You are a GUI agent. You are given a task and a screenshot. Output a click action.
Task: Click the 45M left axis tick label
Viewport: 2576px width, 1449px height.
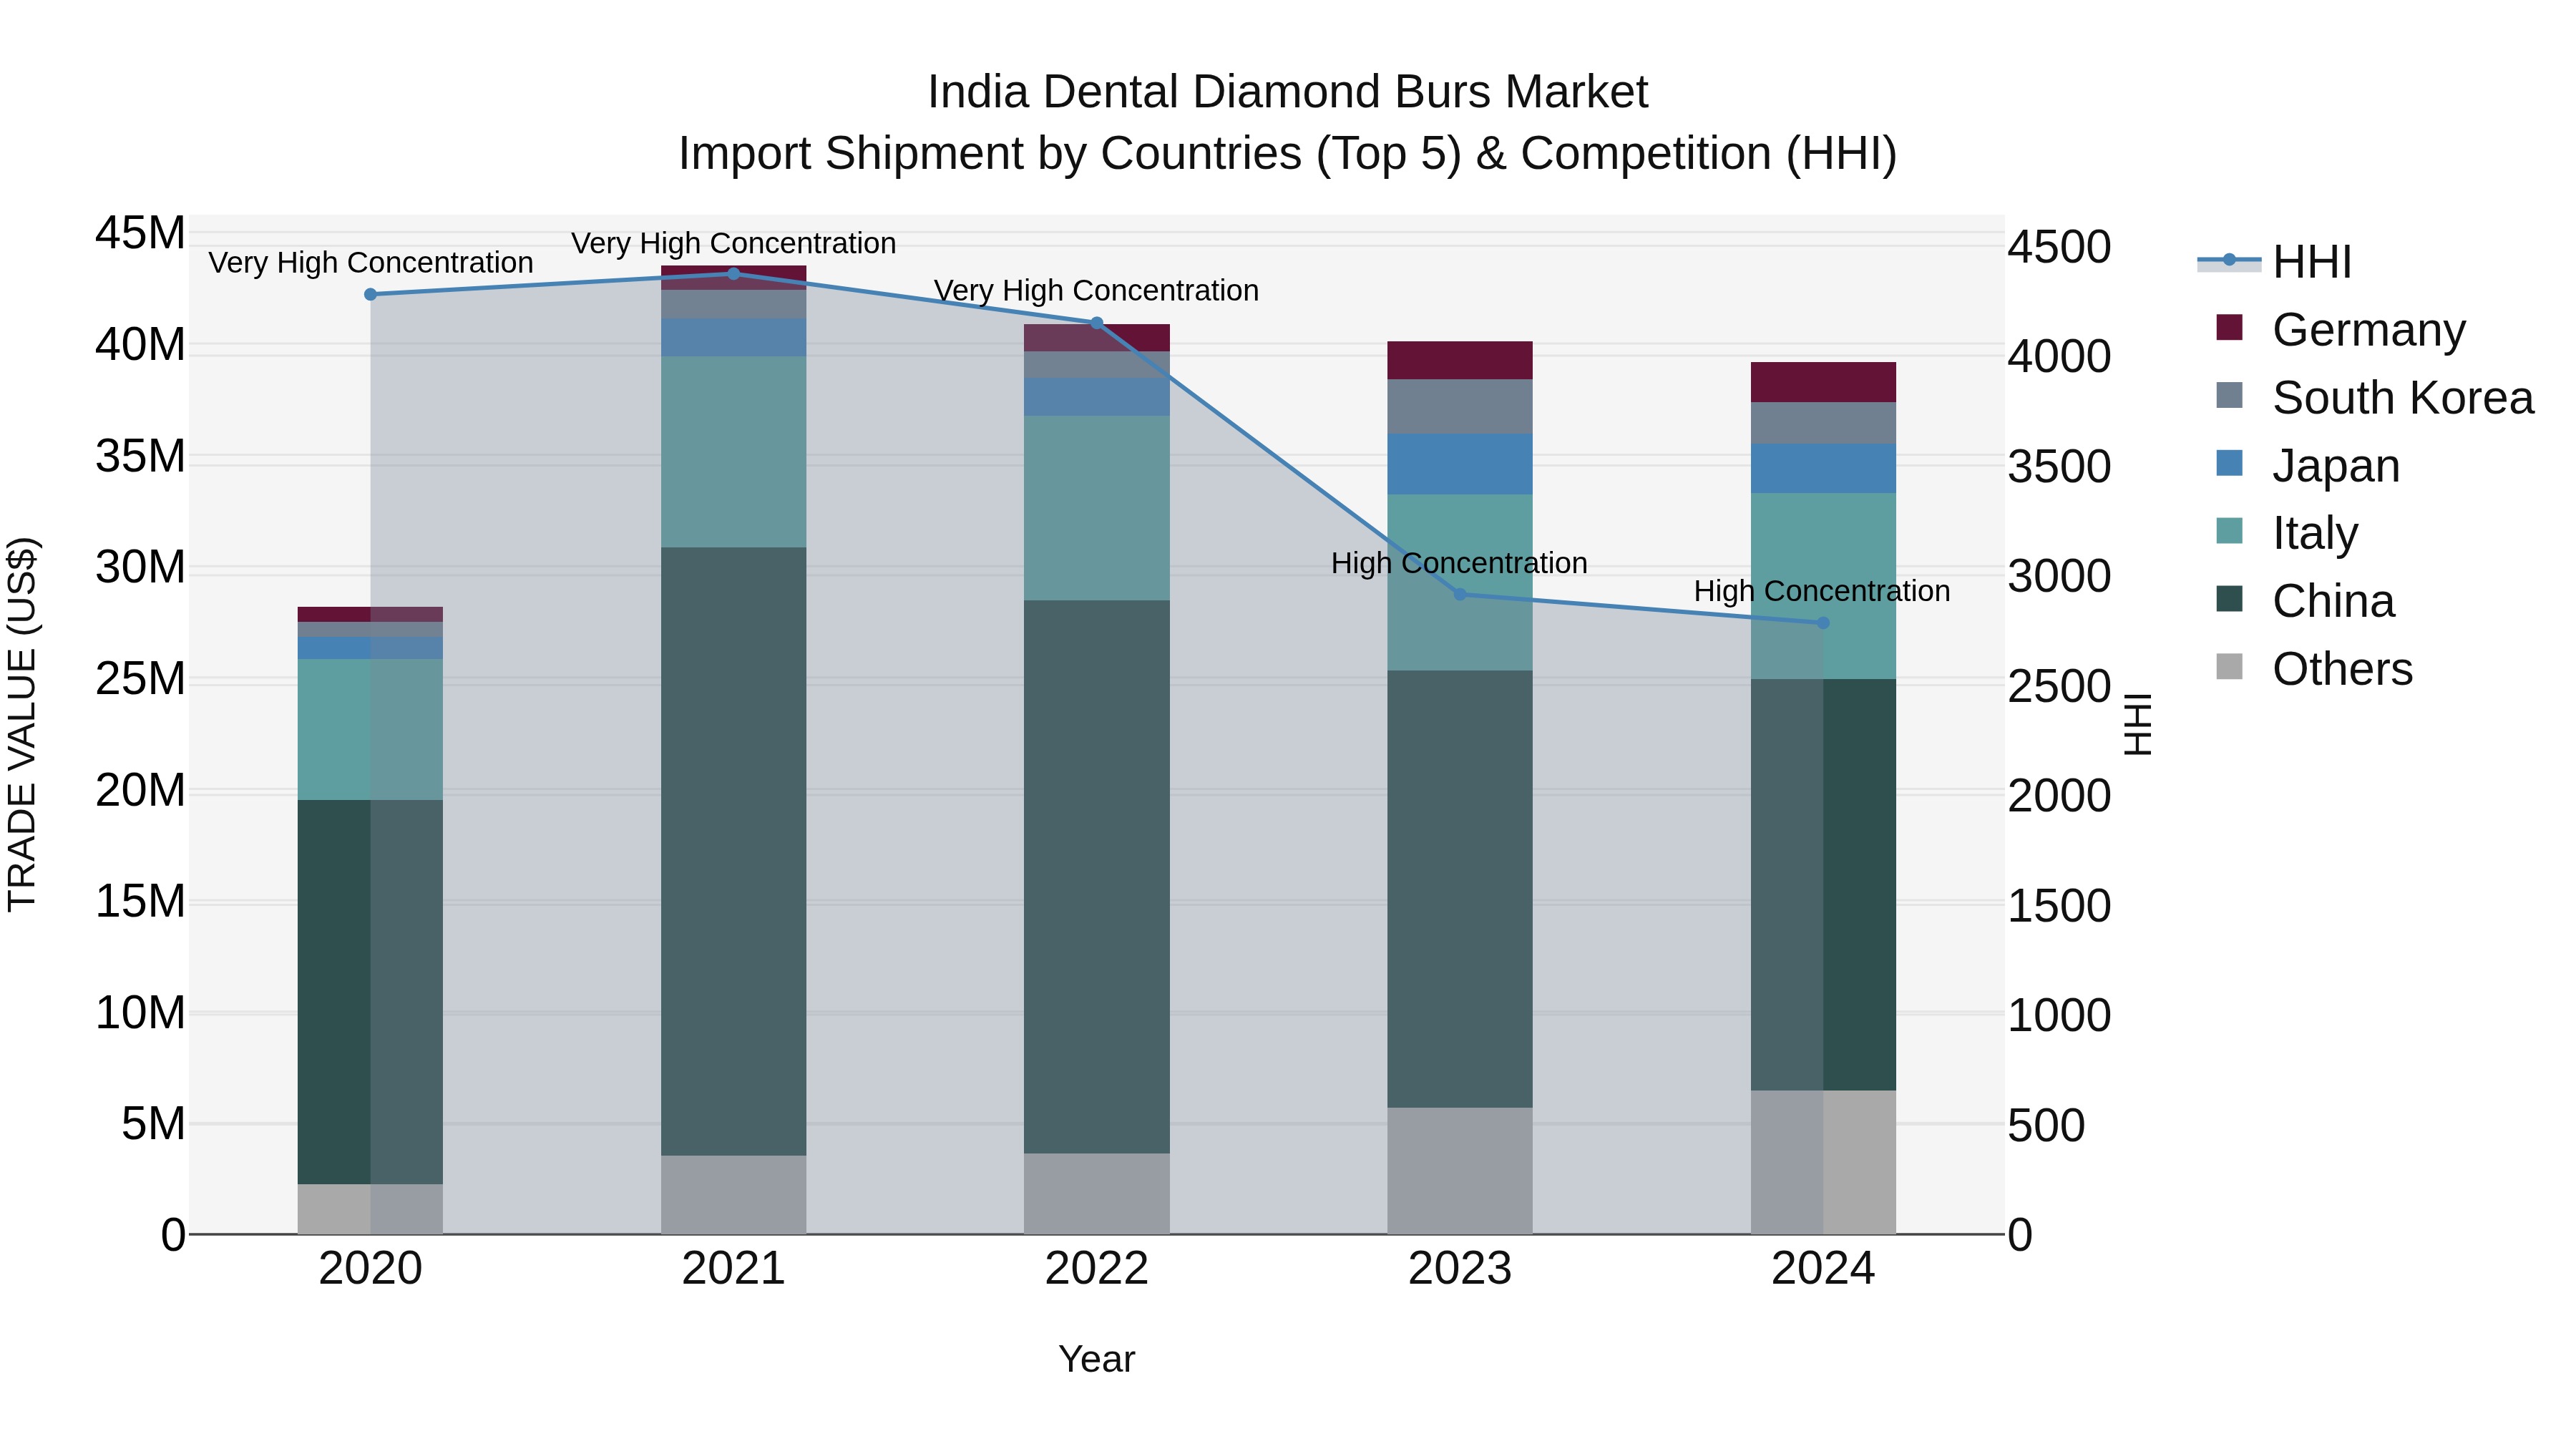point(140,233)
